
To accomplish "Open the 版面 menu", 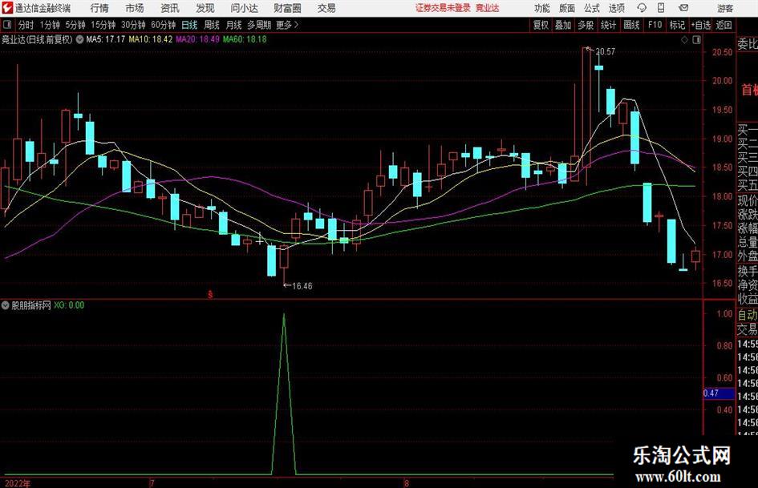I will 567,8.
